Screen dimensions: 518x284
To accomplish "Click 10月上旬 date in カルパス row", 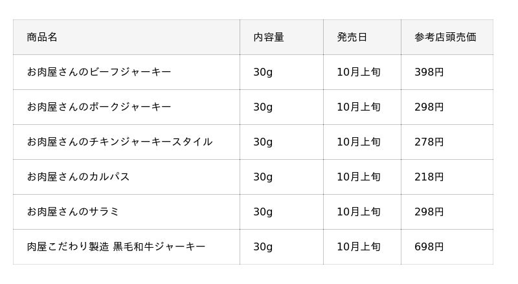I will tap(359, 177).
